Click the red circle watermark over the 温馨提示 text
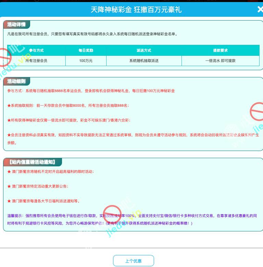The width and height of the screenshot is (263, 267). (x=112, y=214)
